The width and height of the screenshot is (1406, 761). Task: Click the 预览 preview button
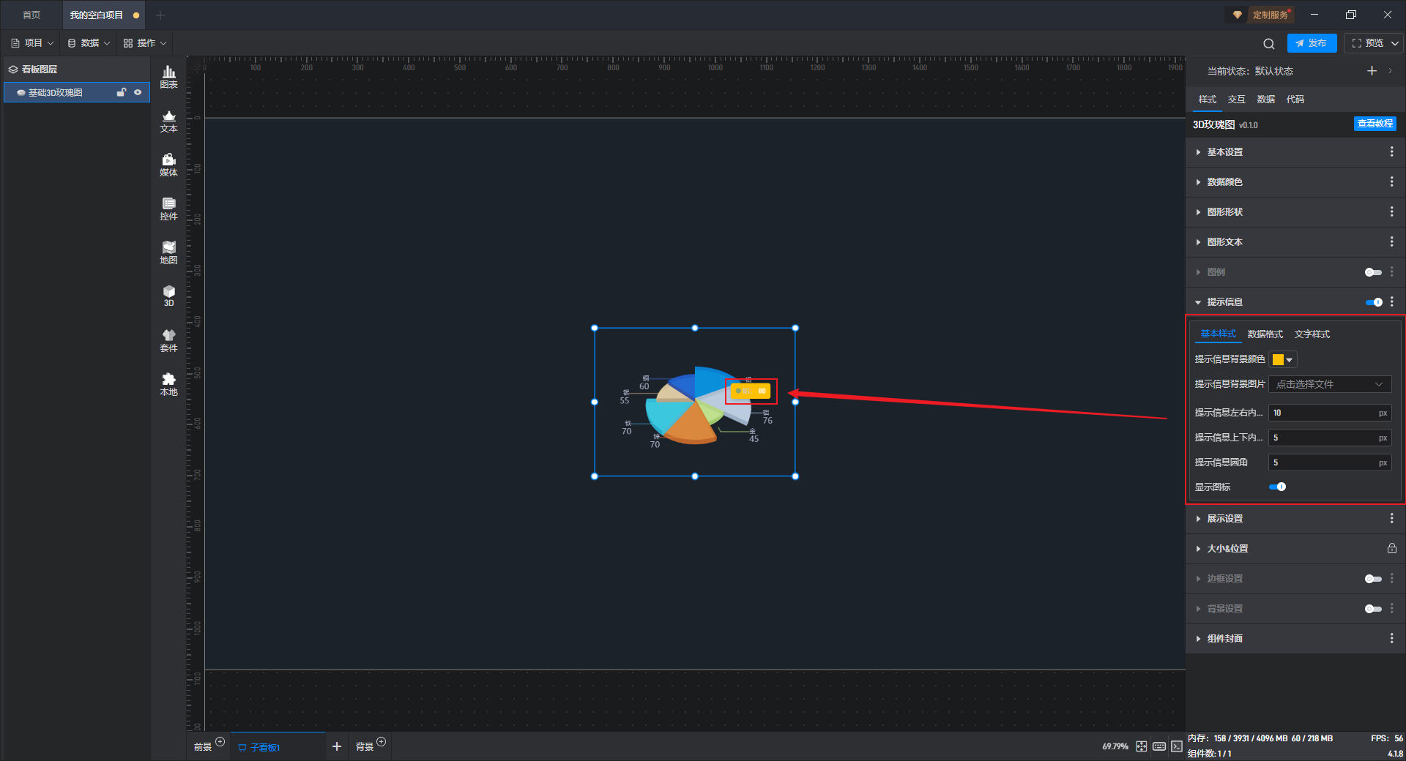[1367, 43]
